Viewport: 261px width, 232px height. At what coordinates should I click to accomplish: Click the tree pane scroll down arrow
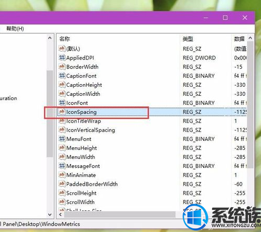[50, 215]
